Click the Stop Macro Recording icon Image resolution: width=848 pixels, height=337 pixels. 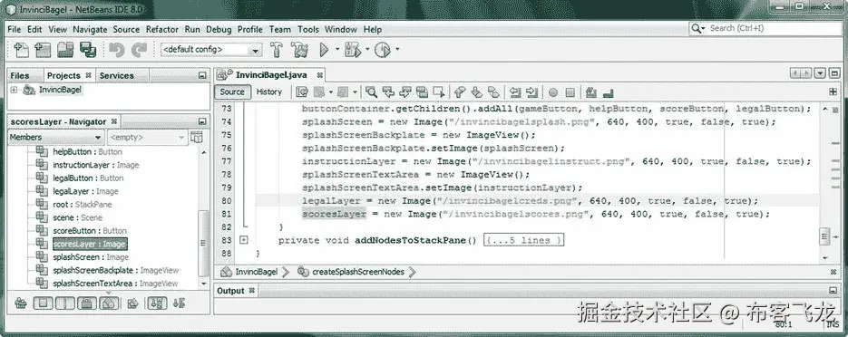[570, 92]
